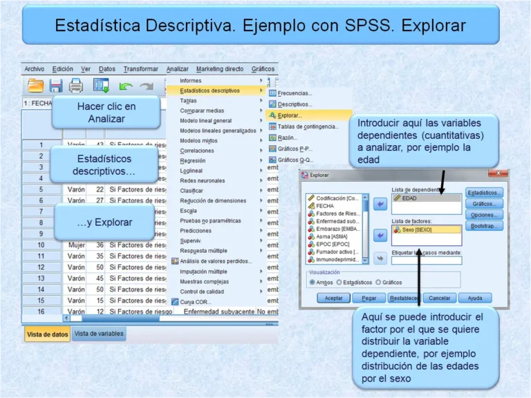The width and height of the screenshot is (531, 398).
Task: Open the Bootstrap... dialog button
Action: pyautogui.click(x=484, y=226)
